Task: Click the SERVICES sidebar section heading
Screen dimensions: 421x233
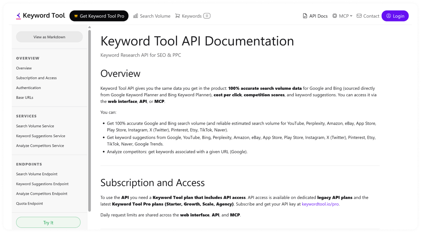Action: pos(27,116)
